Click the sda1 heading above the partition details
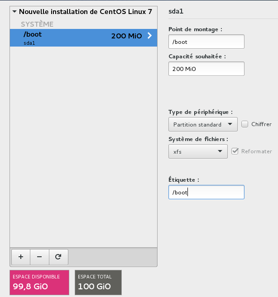The height and width of the screenshot is (297, 278). [176, 11]
